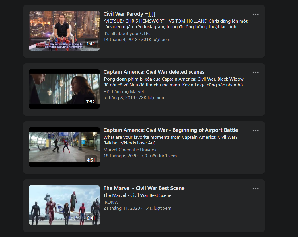Open options menu for Civil War Parody video
The image size is (298, 237).
click(256, 15)
